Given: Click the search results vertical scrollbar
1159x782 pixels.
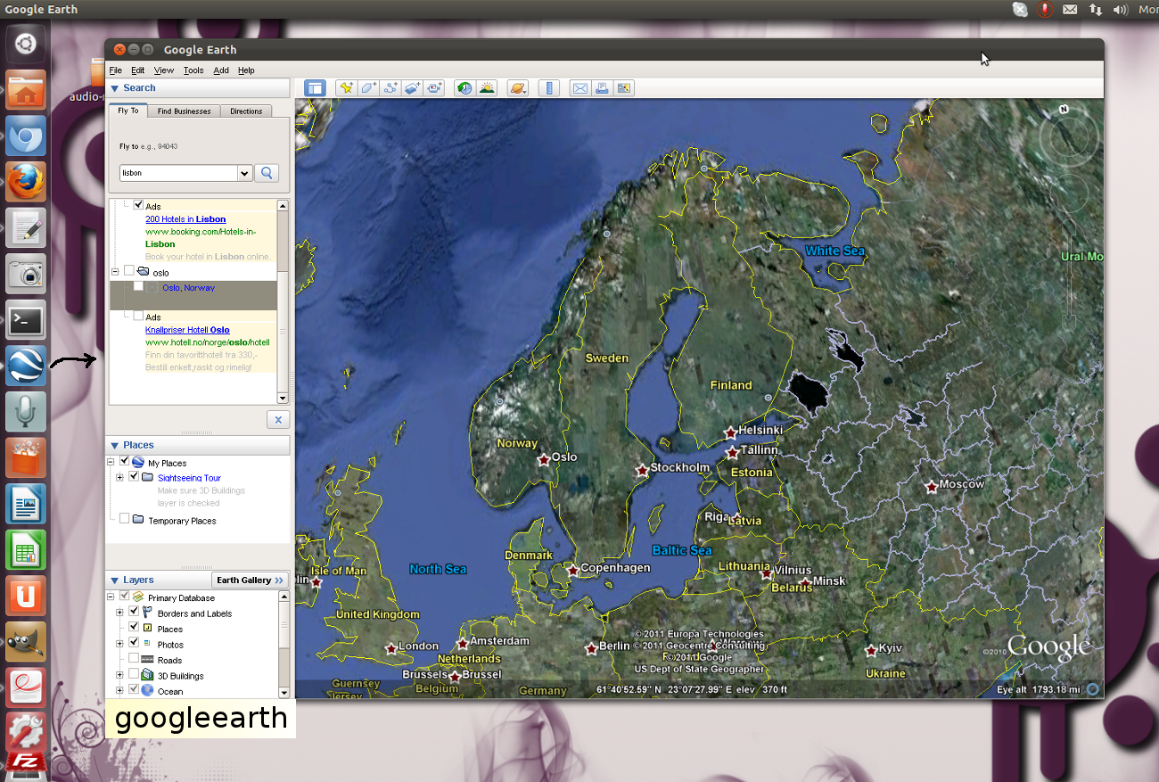Looking at the screenshot, I should click(x=284, y=301).
